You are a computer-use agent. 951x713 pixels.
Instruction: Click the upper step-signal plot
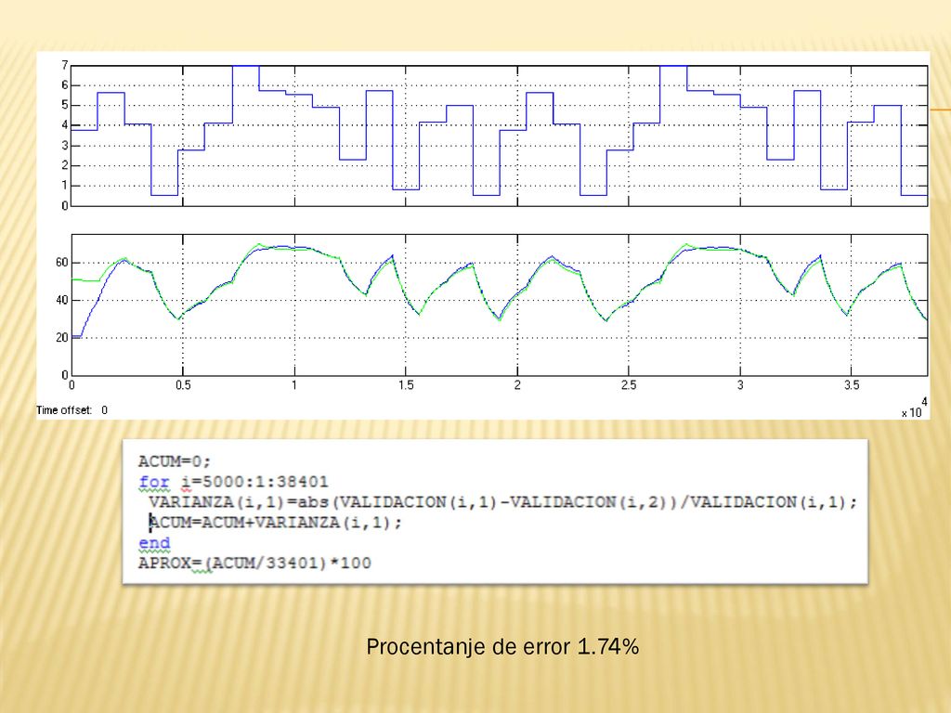pyautogui.click(x=499, y=136)
